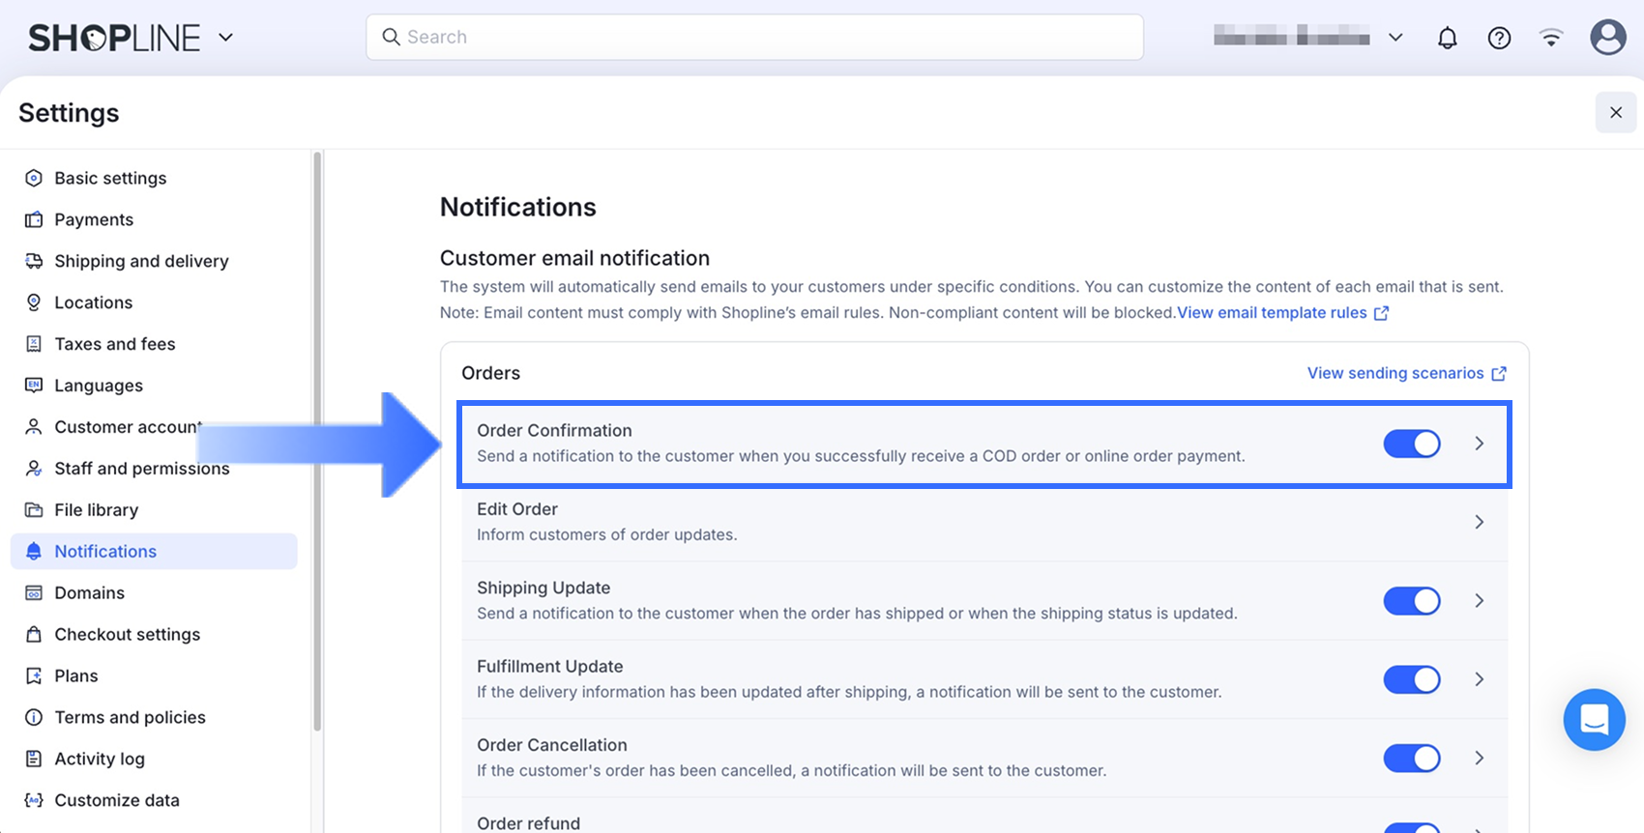Open the live chat support bubble
This screenshot has width=1644, height=833.
(1594, 720)
